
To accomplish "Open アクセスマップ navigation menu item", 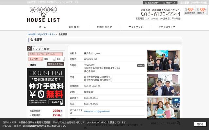I will [x=167, y=27].
